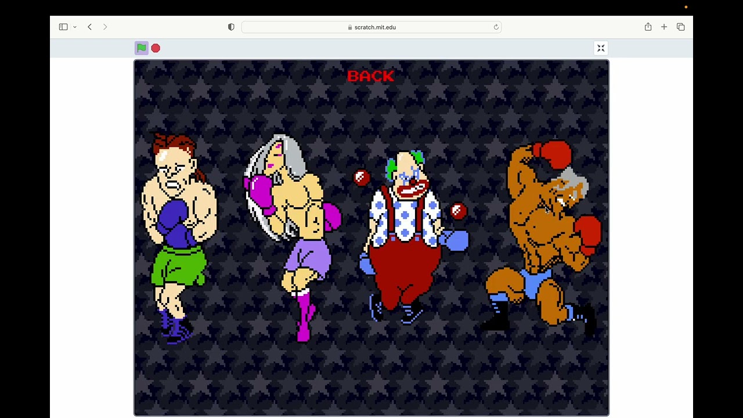Click the scratch.mit.edu address bar
Image resolution: width=743 pixels, height=418 pixels.
tap(371, 27)
